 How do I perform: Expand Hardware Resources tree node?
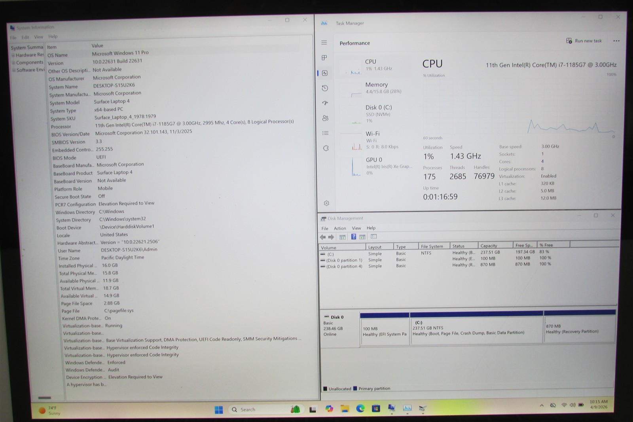coord(13,55)
